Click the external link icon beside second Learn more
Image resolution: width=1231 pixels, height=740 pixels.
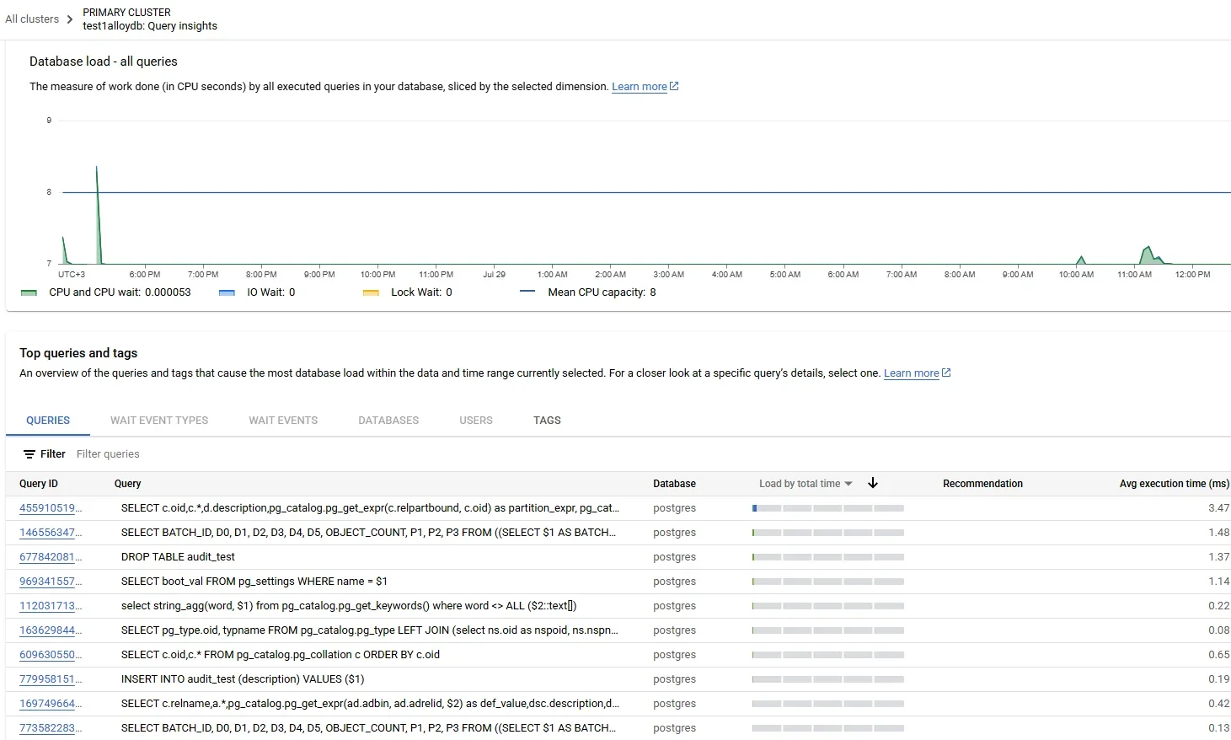(945, 372)
